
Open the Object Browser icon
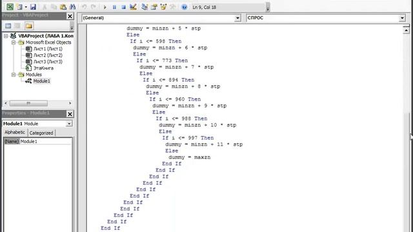click(x=163, y=7)
